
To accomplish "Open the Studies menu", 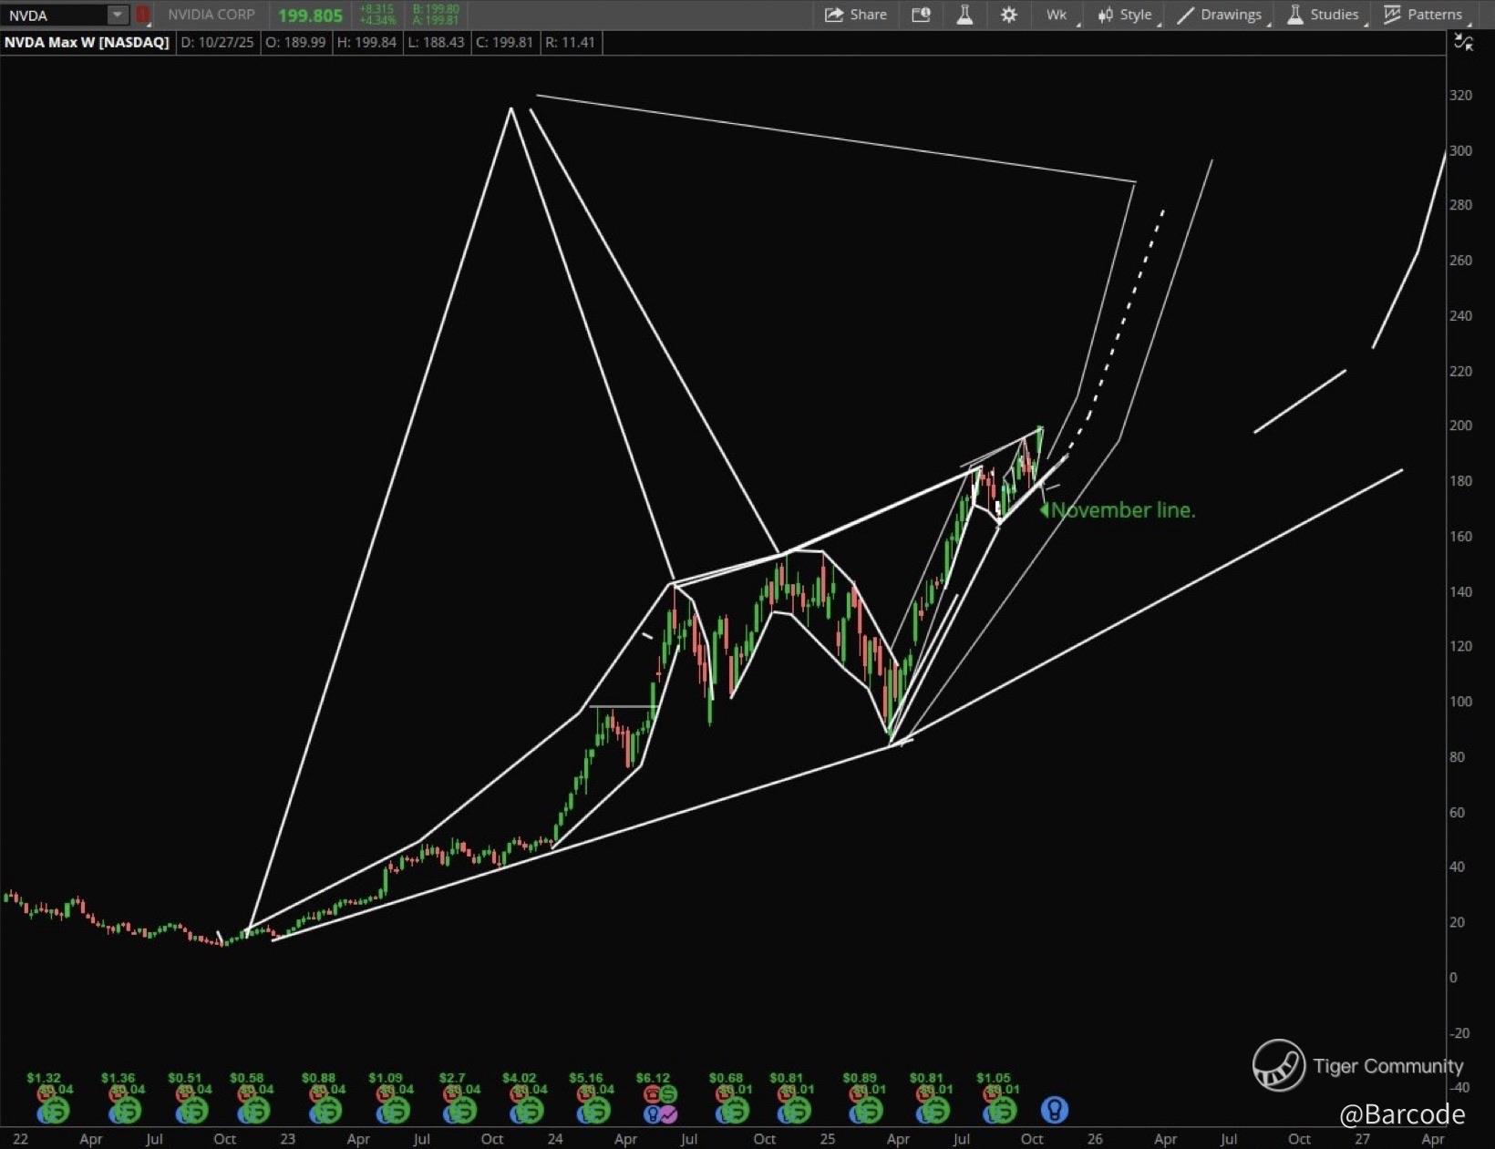I will 1325,15.
